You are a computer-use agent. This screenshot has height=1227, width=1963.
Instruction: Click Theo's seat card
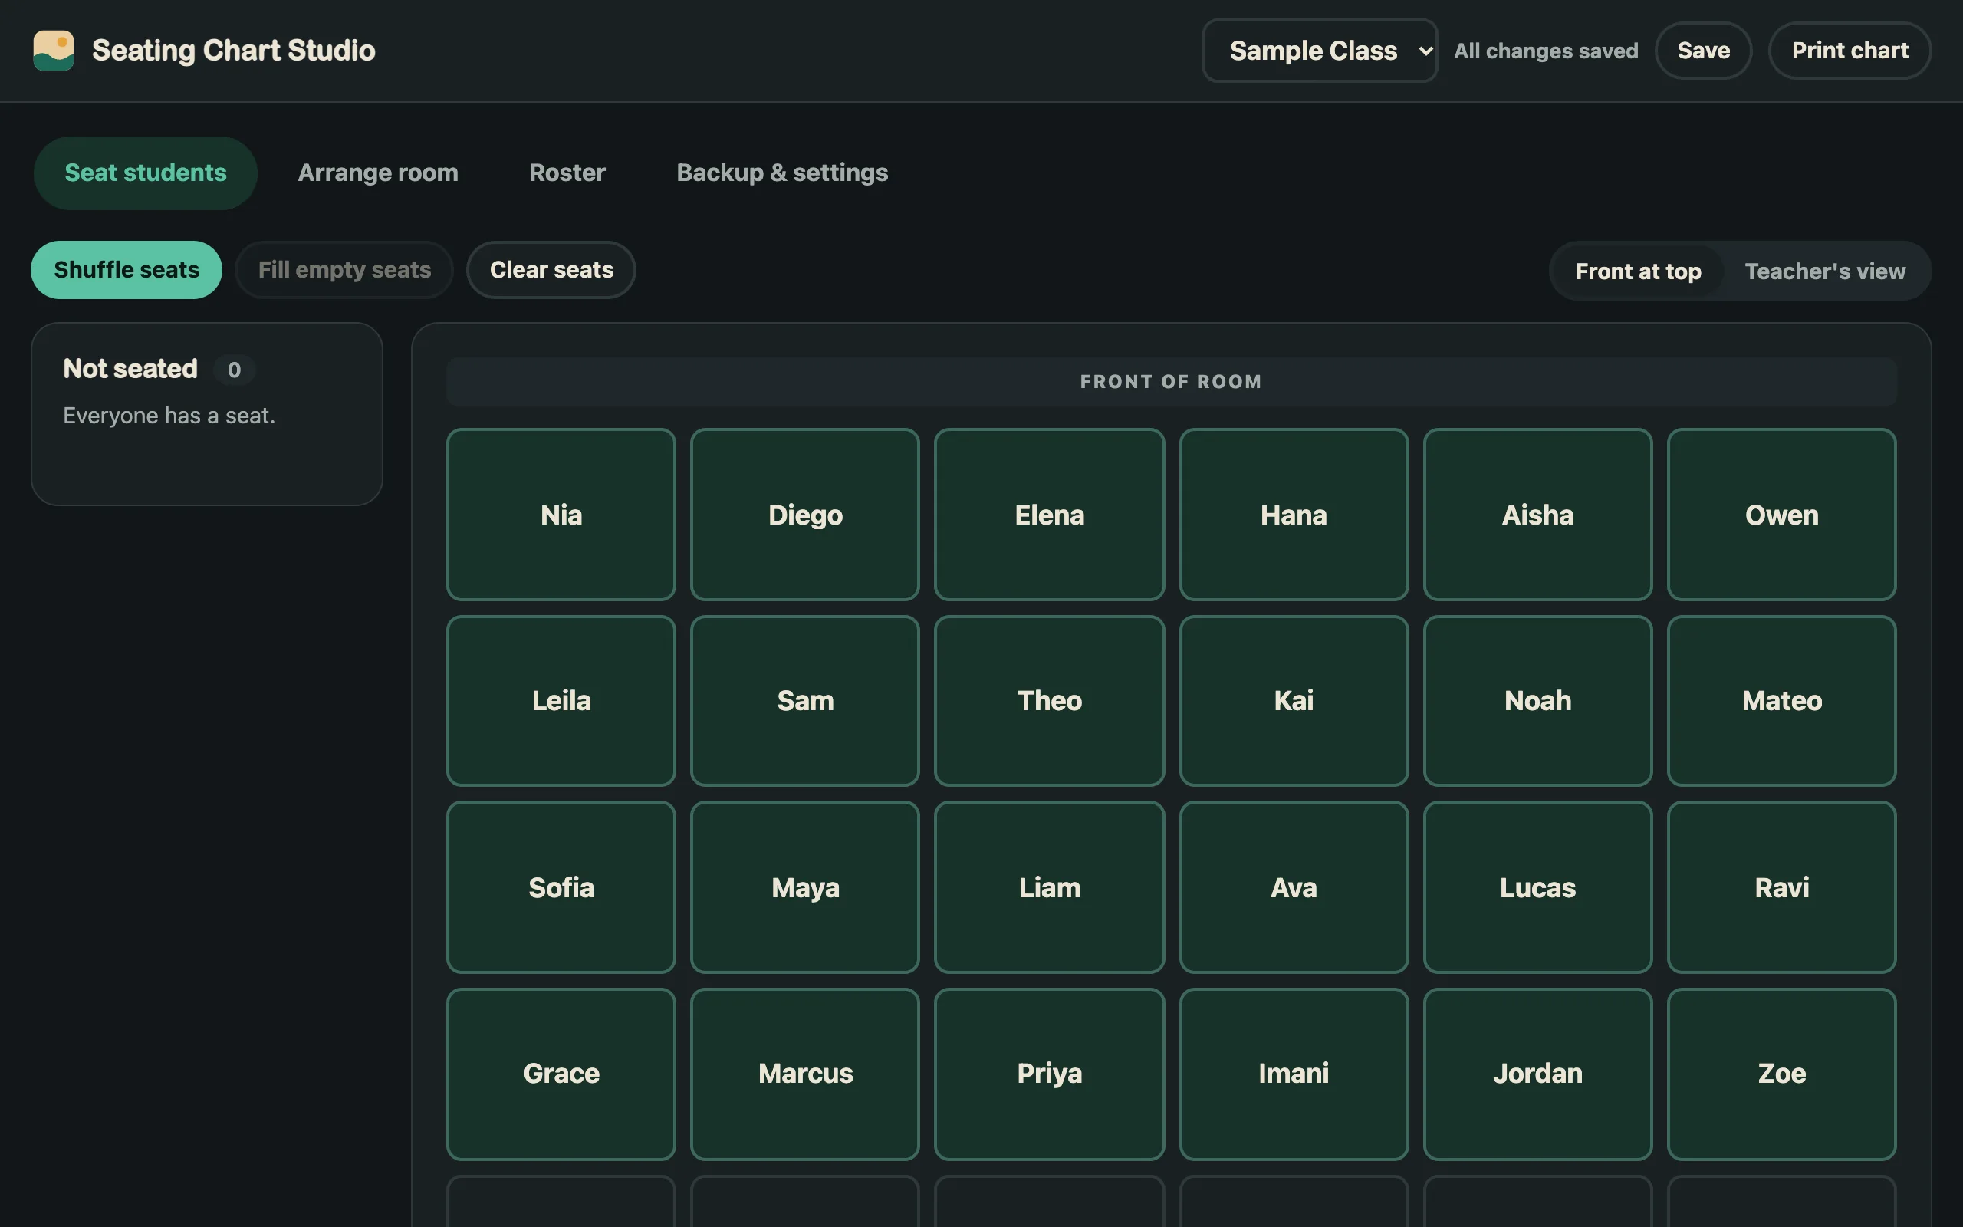[x=1049, y=701]
